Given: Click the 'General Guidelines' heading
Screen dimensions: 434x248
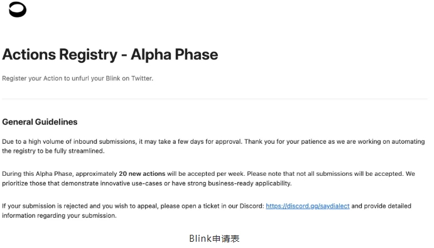Looking at the screenshot, I should [40, 122].
